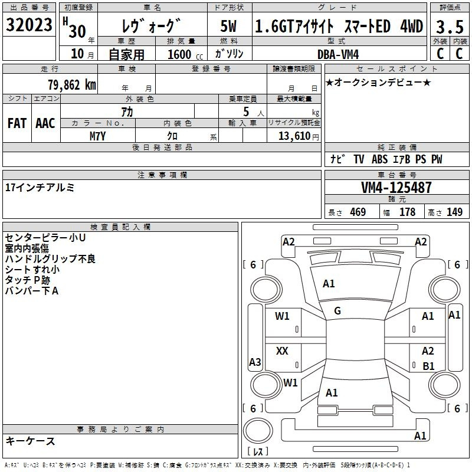This screenshot has height=472, width=472.
Task: Select the B1 dent marker on diagram
Action: [428, 366]
